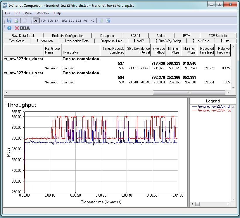Select the EP1 filter in toolbar
240x218 pixels.
point(57,20)
